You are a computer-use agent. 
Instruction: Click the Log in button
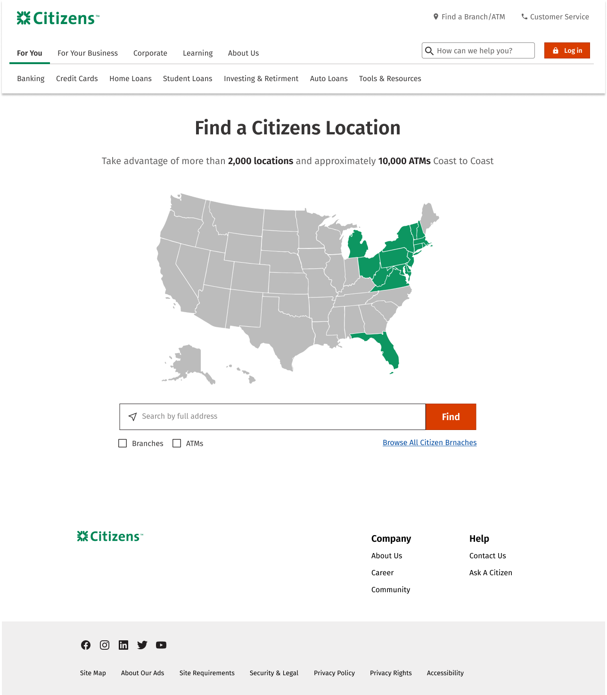click(x=567, y=50)
